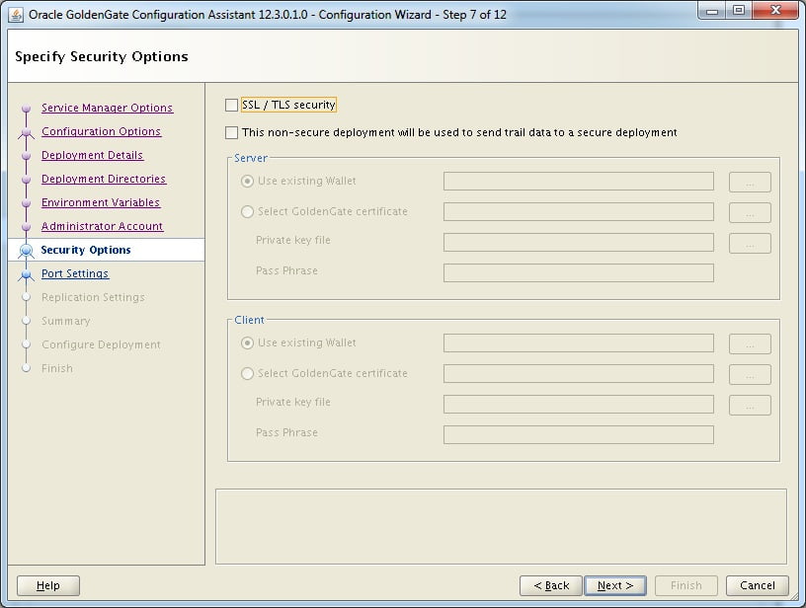Image resolution: width=806 pixels, height=608 pixels.
Task: Jump to Deployment Details step
Action: 92,155
